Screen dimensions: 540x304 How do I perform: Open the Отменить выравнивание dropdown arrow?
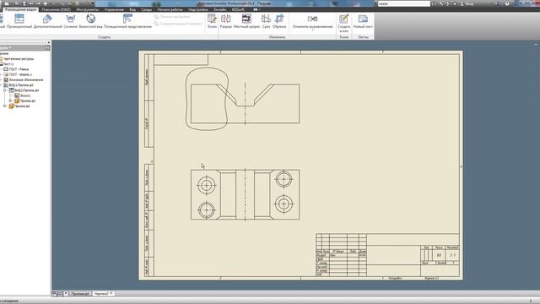pyautogui.click(x=313, y=30)
